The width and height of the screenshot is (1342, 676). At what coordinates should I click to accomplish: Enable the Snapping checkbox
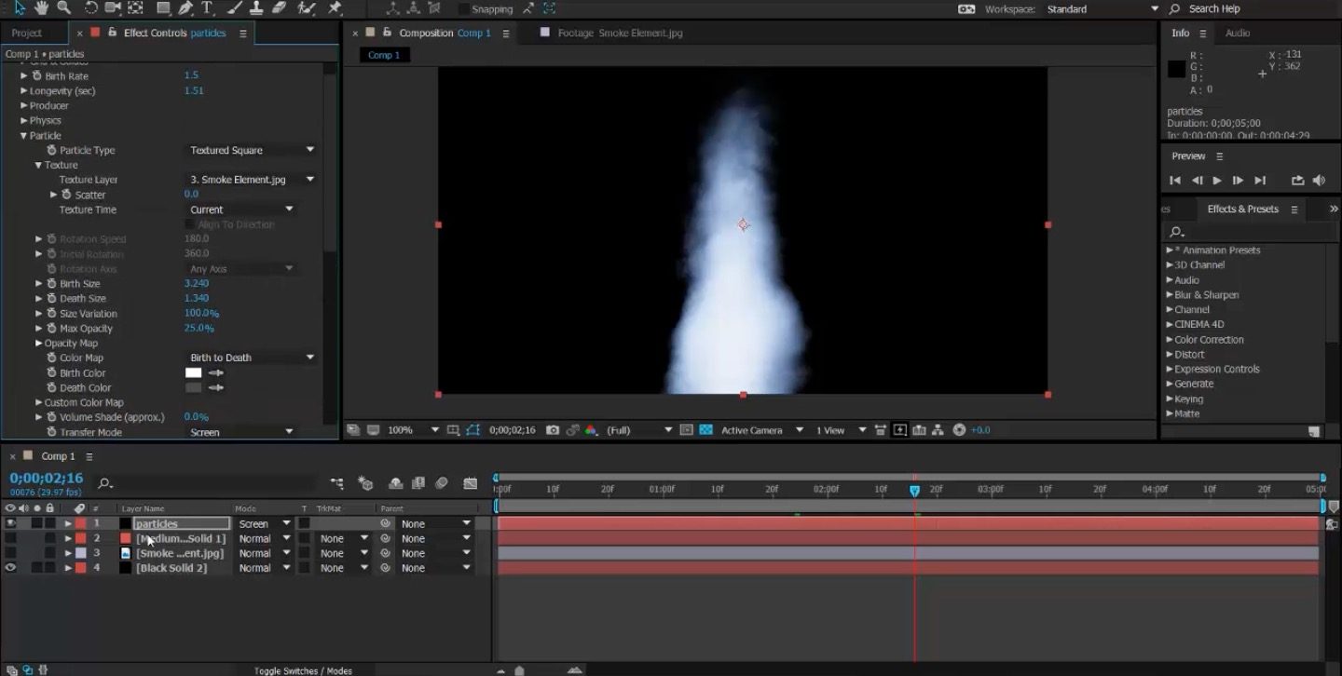463,9
